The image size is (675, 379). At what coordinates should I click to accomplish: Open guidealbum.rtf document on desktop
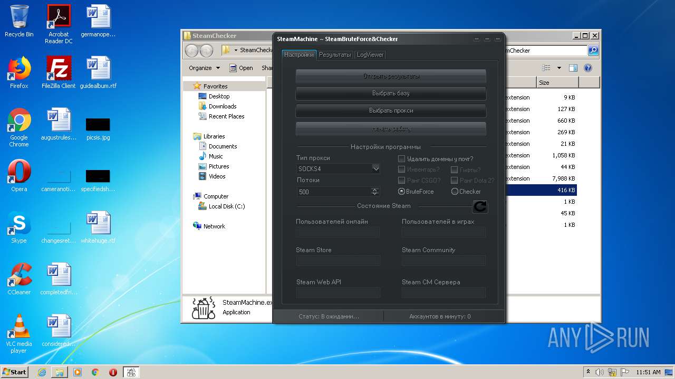[x=98, y=73]
